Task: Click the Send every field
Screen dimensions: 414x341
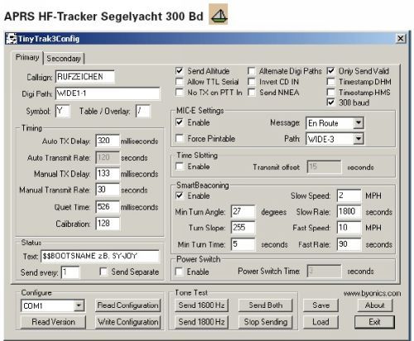Action: (x=70, y=272)
